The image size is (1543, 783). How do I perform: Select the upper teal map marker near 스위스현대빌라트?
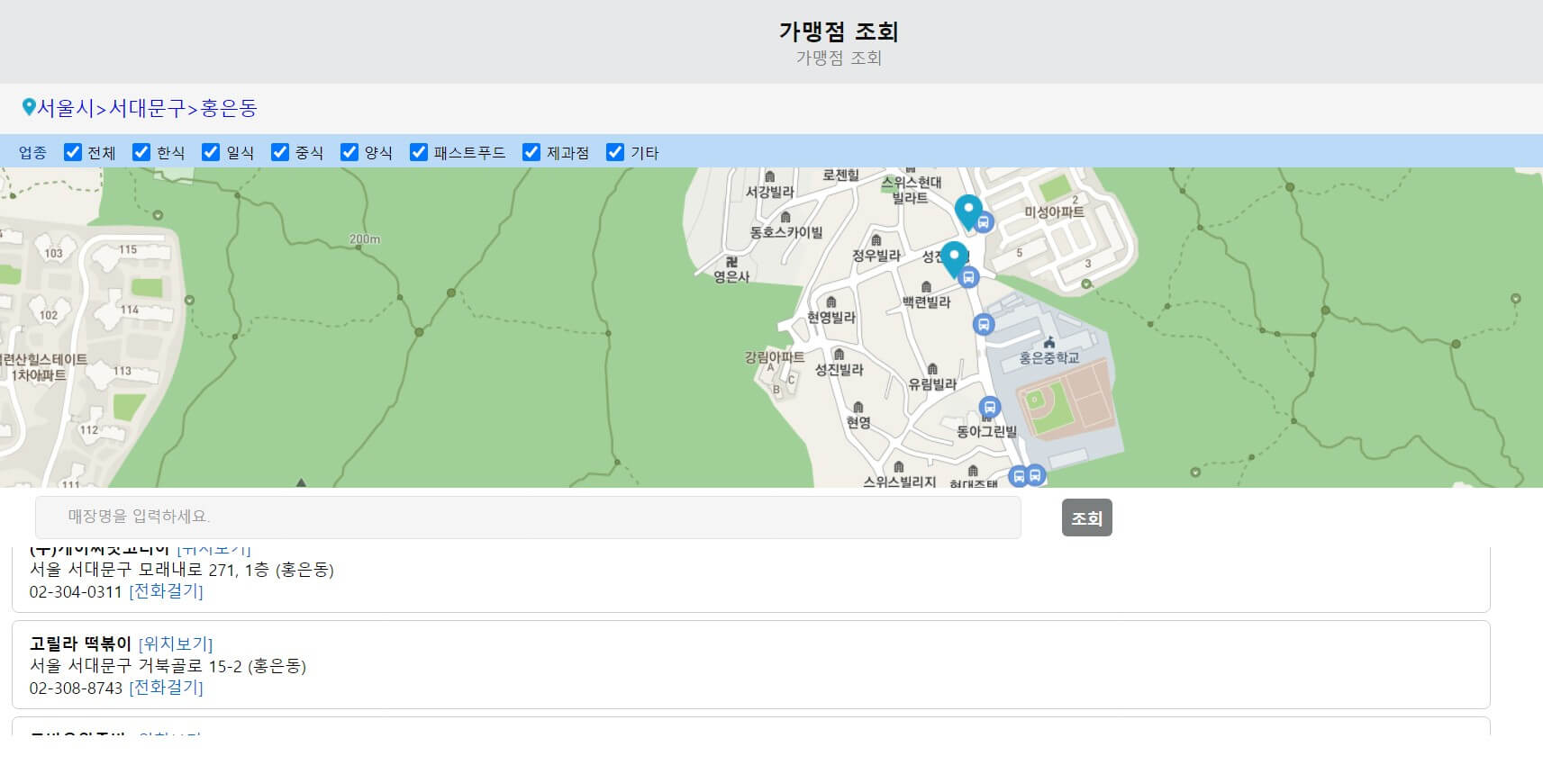[968, 212]
